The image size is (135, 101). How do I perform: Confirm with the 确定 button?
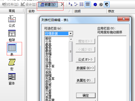(86, 95)
